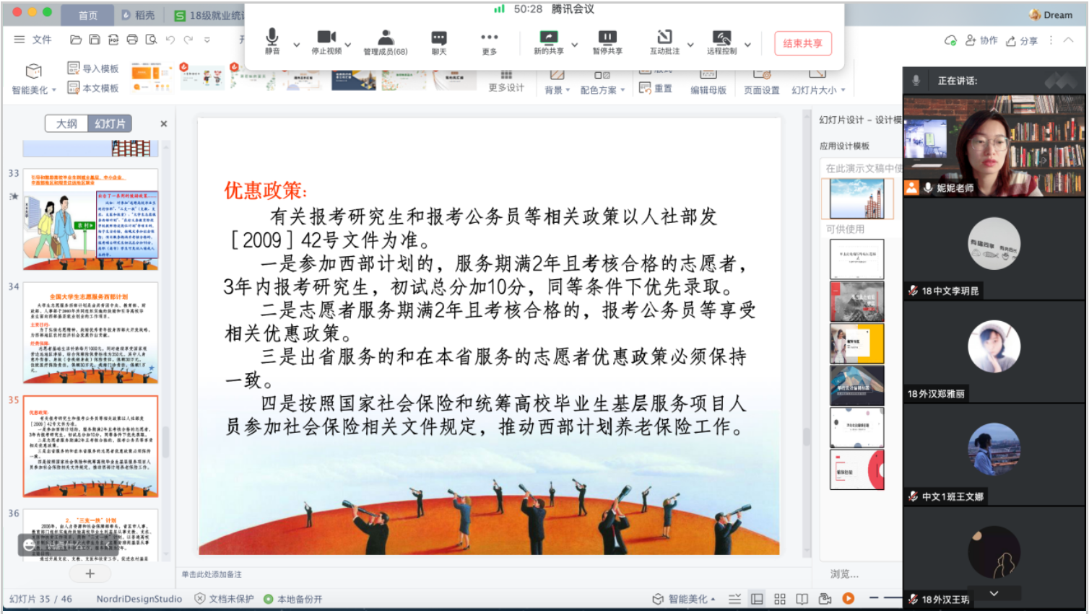The image size is (1089, 614).
Task: Select slide 33 thumbnail
Action: pyautogui.click(x=90, y=219)
